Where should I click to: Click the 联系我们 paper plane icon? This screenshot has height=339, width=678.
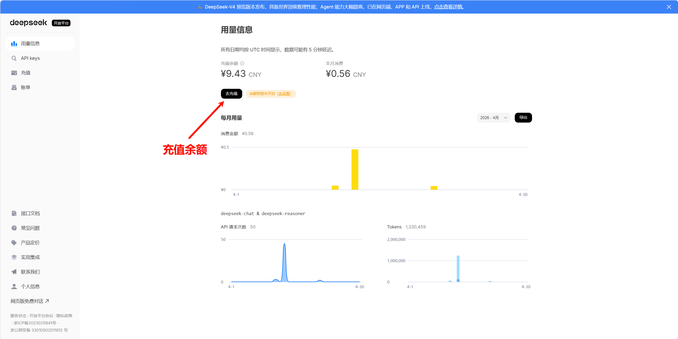14,272
